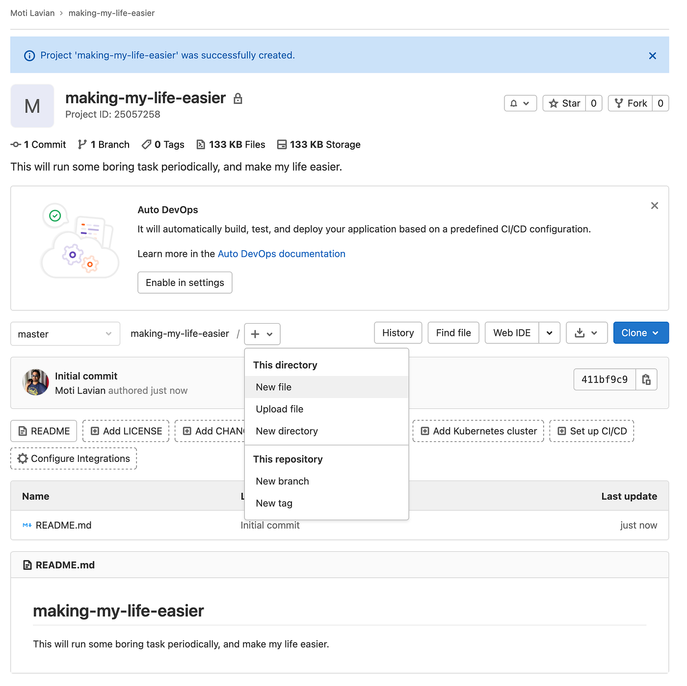Open the download source code dropdown
The width and height of the screenshot is (687, 686).
pos(587,333)
